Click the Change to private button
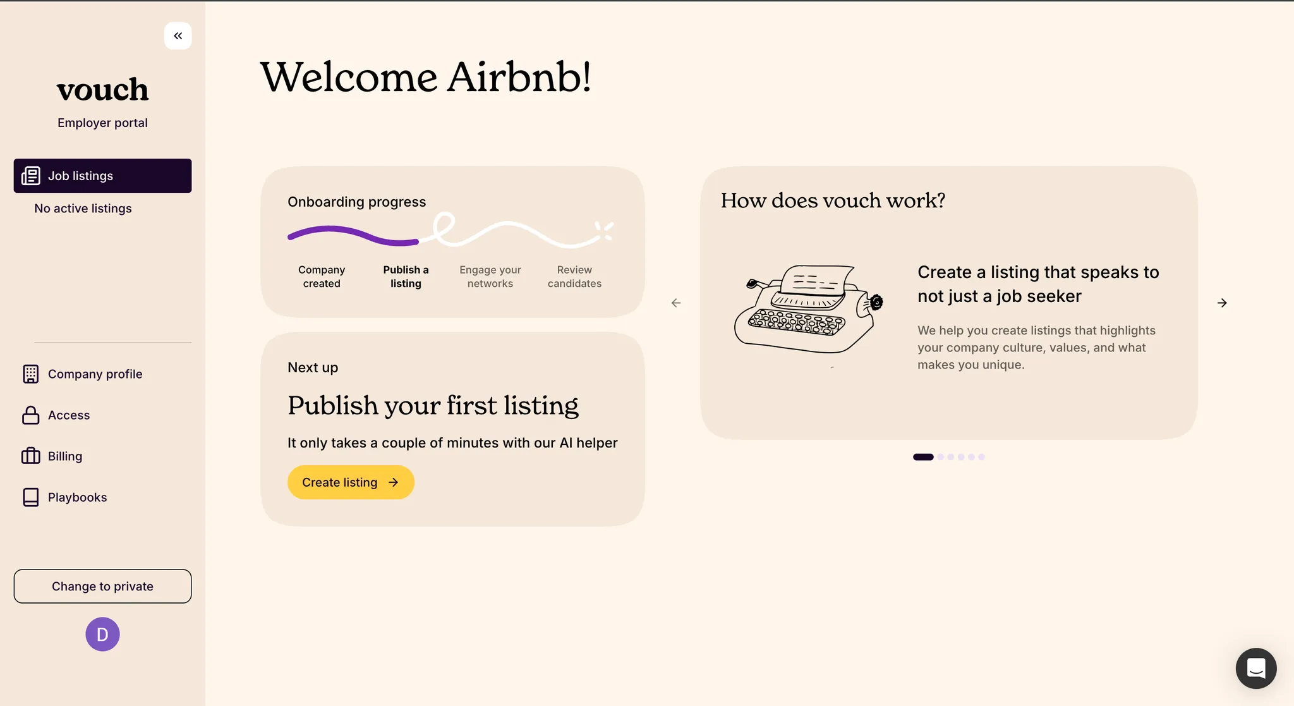 coord(102,587)
